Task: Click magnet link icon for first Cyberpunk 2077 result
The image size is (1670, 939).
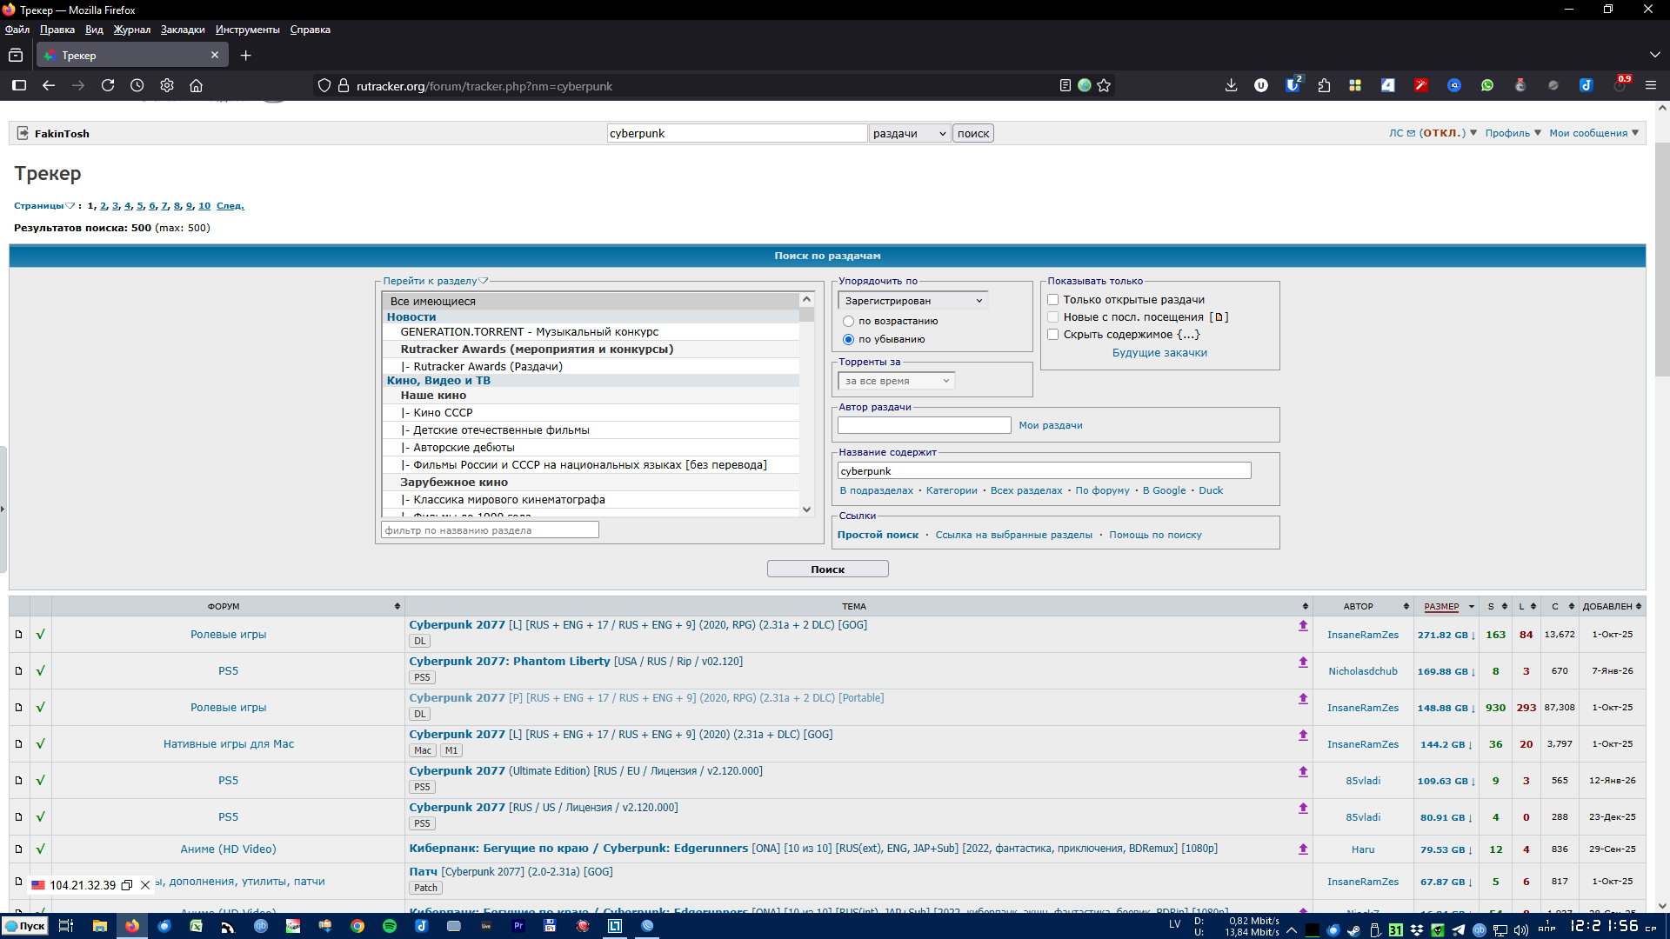Action: tap(1303, 626)
